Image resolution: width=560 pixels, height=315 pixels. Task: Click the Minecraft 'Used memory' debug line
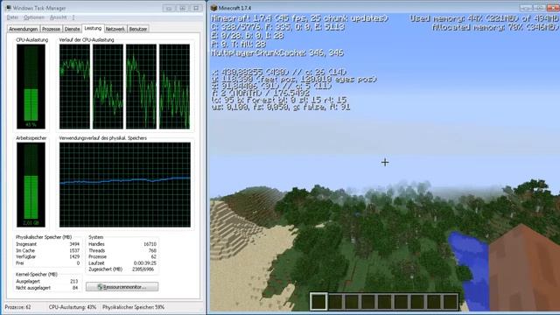point(484,19)
